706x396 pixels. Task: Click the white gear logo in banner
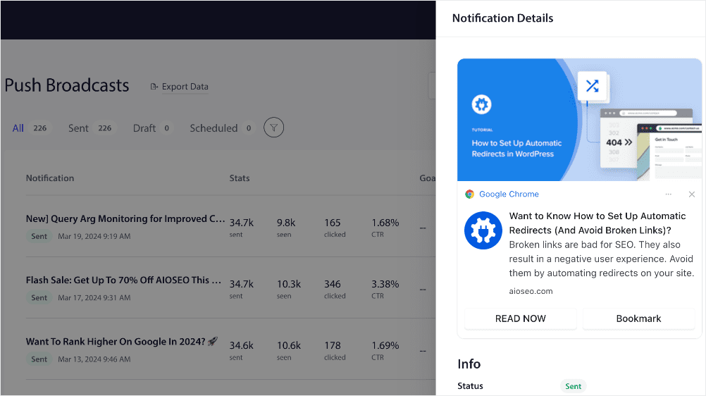click(481, 104)
